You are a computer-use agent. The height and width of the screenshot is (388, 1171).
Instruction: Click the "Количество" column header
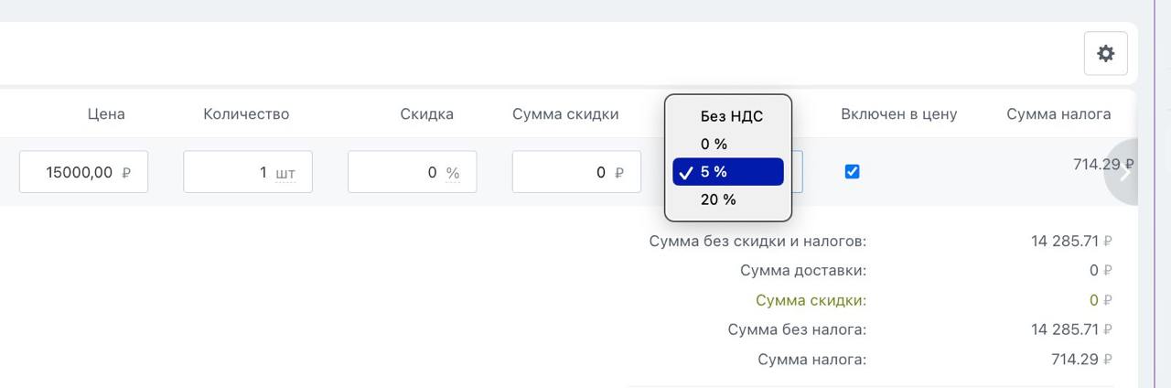pyautogui.click(x=246, y=114)
